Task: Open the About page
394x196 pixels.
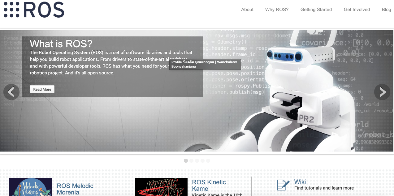Action: click(247, 10)
